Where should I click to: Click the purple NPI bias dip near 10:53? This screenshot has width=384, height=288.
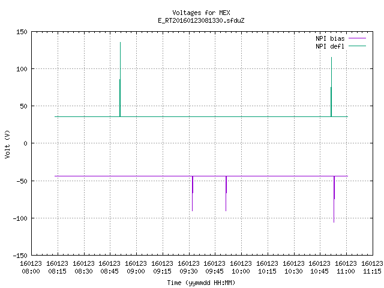tap(334, 199)
